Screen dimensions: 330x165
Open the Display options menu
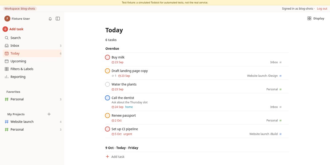(316, 18)
